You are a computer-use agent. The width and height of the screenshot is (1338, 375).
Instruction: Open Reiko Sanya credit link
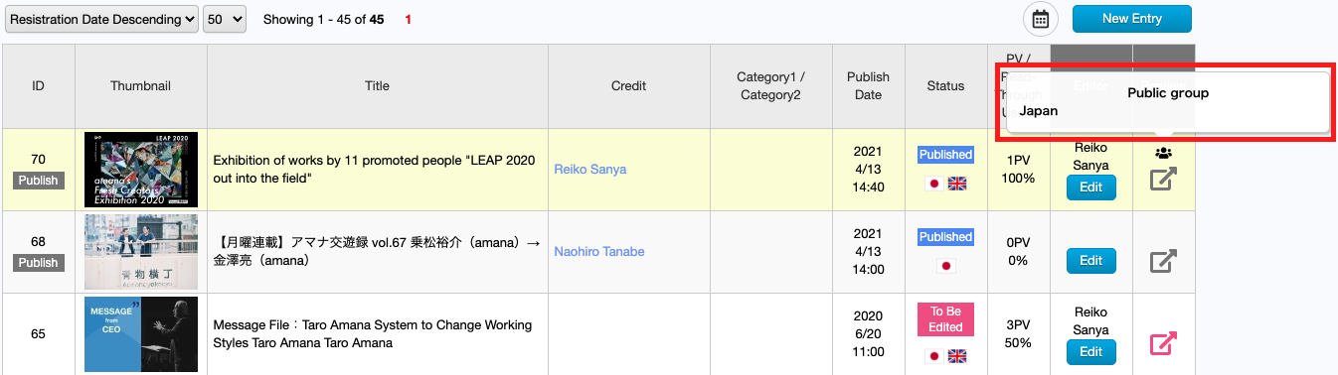589,170
